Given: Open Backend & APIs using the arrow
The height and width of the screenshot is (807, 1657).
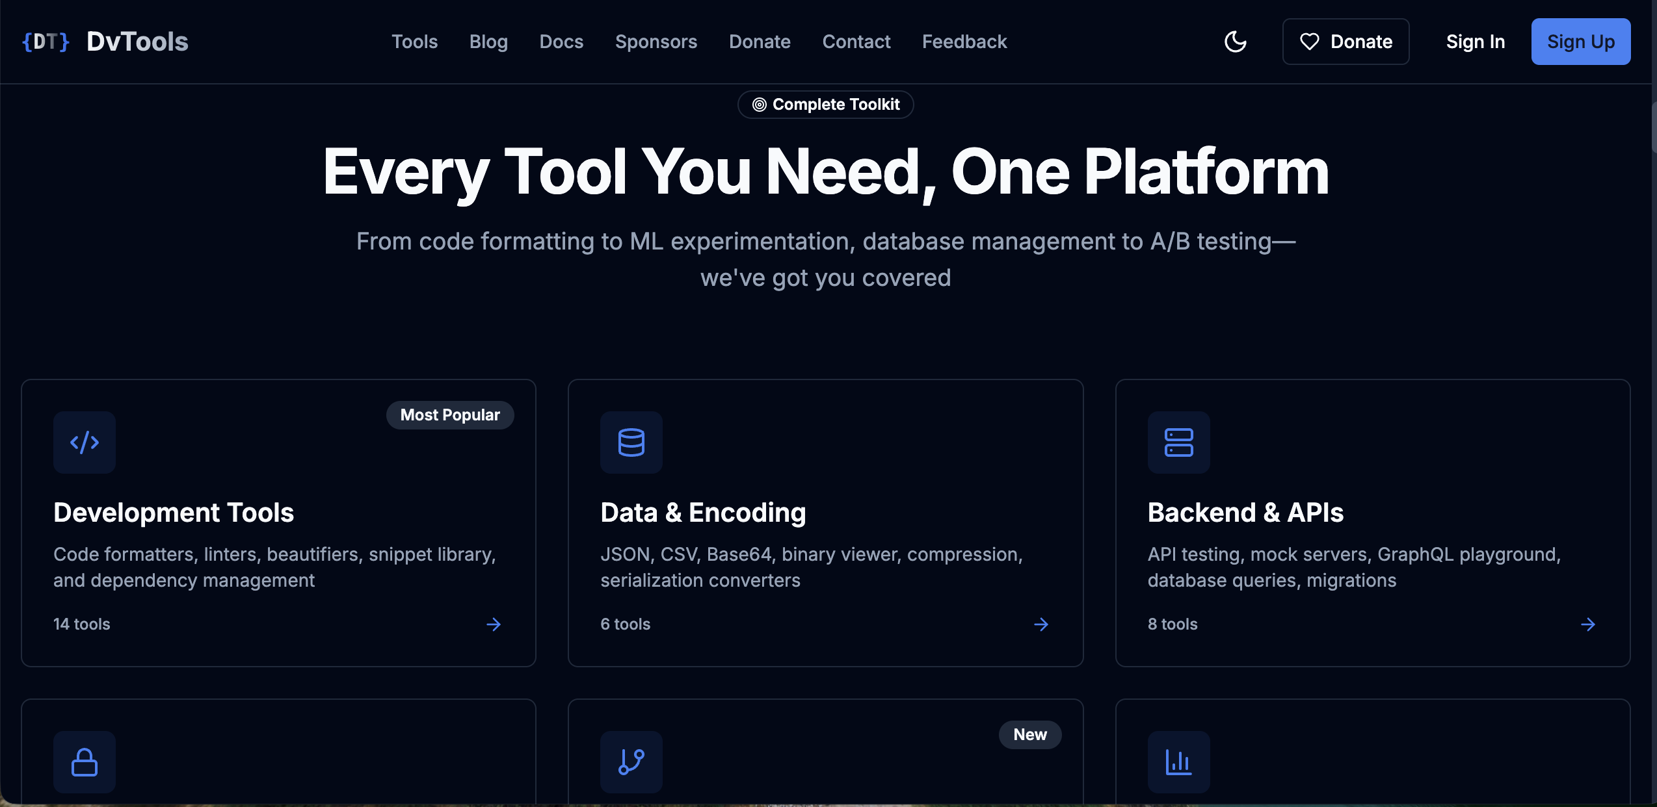Looking at the screenshot, I should [1587, 624].
